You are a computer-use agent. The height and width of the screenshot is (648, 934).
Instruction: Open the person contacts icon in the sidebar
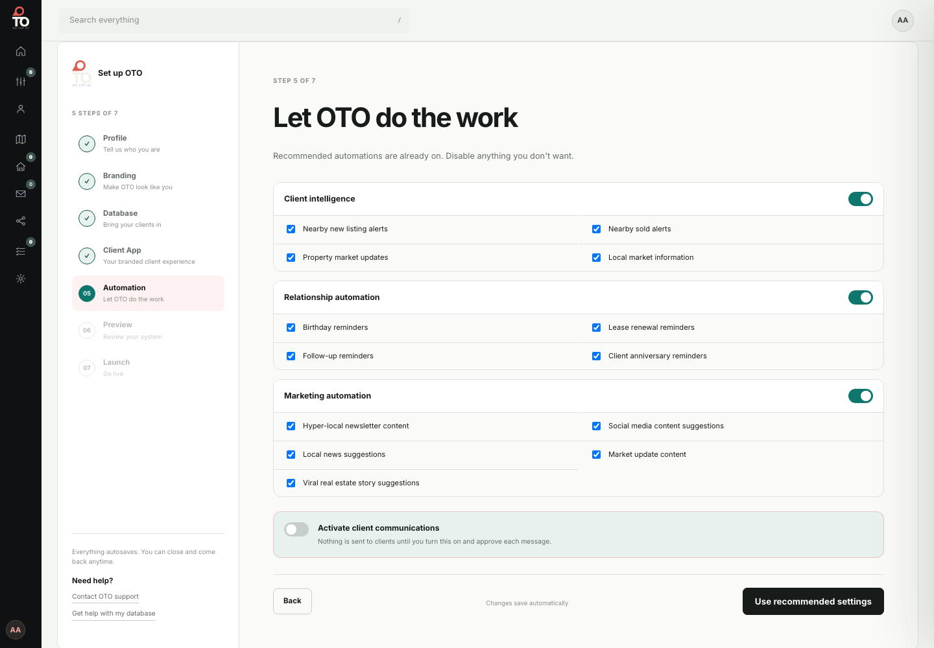[x=21, y=109]
